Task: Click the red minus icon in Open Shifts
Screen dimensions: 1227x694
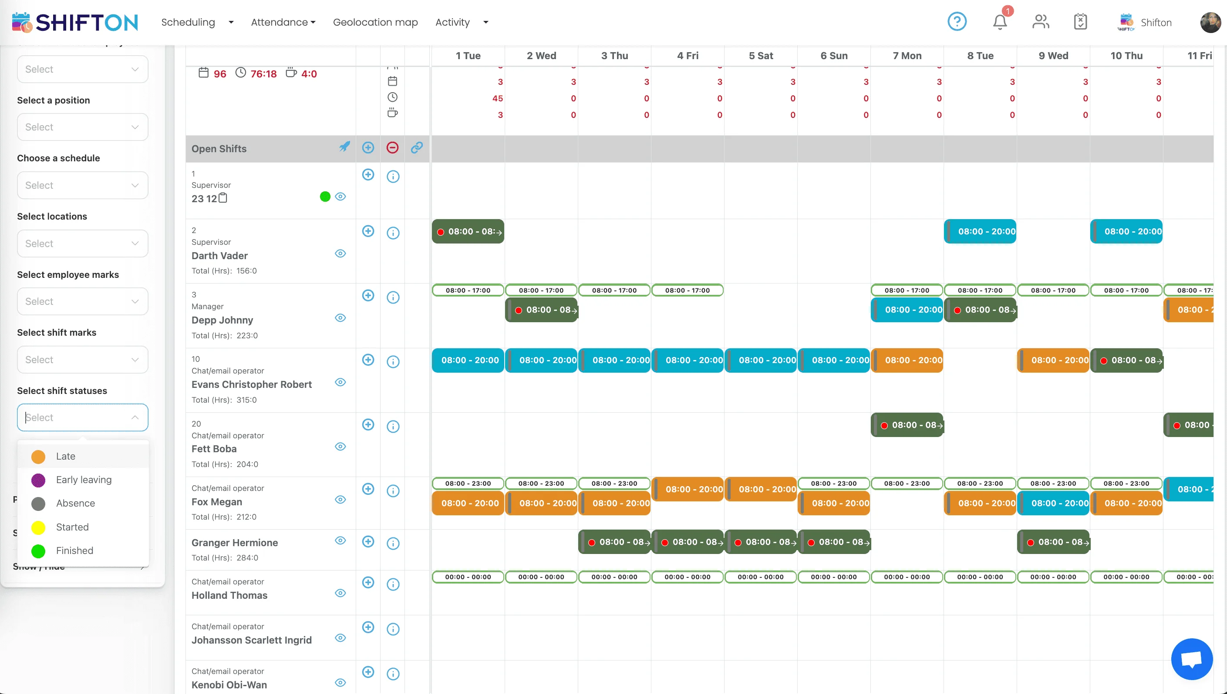Action: pos(392,148)
